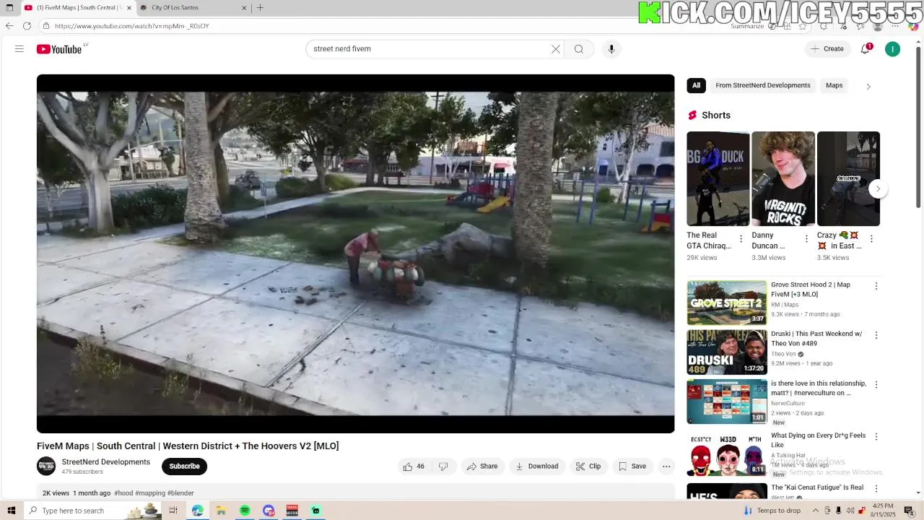Screen dimensions: 924x520
Task: Click the video player to pause
Action: click(356, 253)
